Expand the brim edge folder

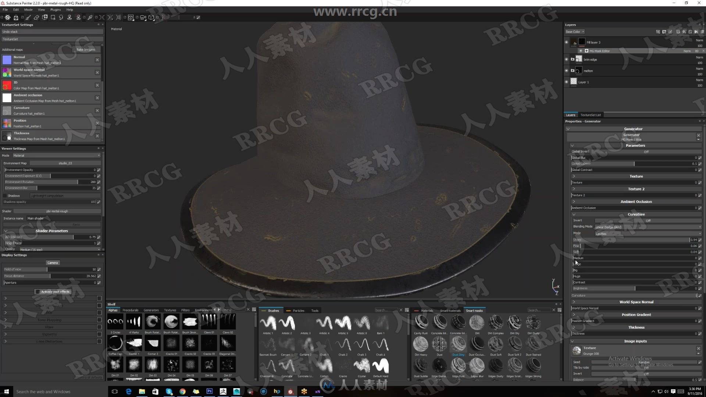click(x=573, y=59)
